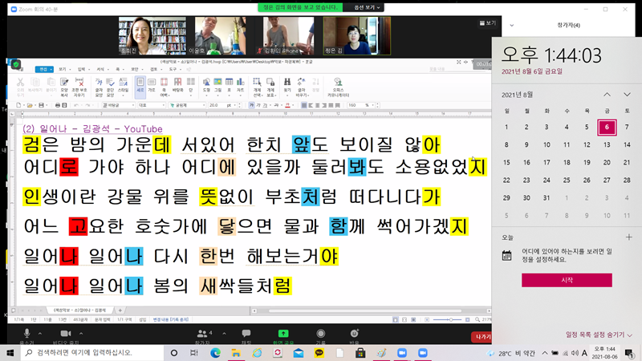The image size is (642, 361).
Task: Toggle italic 가 formatting button
Action: pyautogui.click(x=258, y=105)
